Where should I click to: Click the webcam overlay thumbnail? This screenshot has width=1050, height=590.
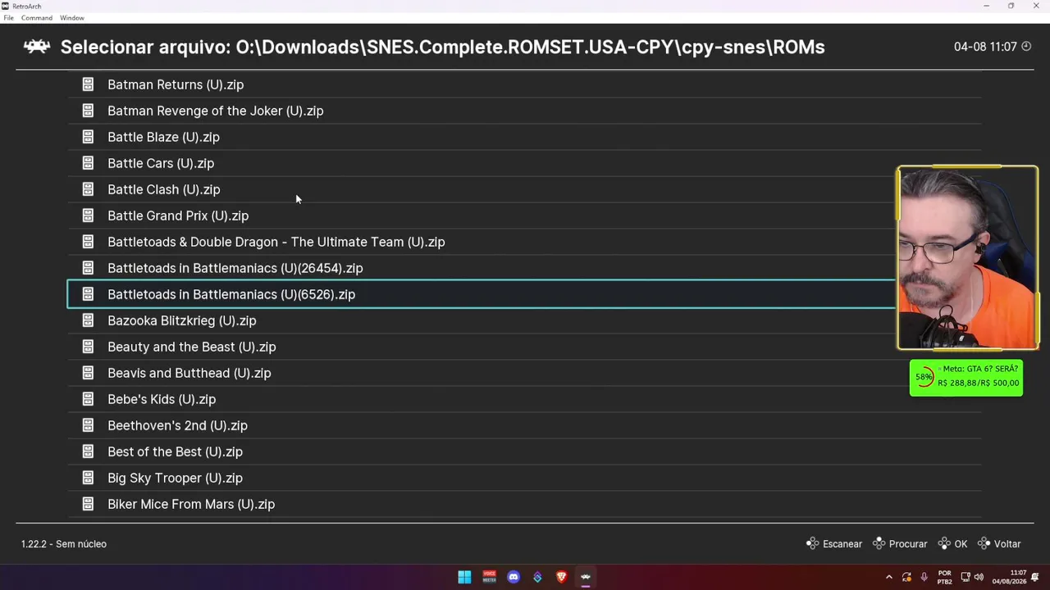pyautogui.click(x=968, y=258)
